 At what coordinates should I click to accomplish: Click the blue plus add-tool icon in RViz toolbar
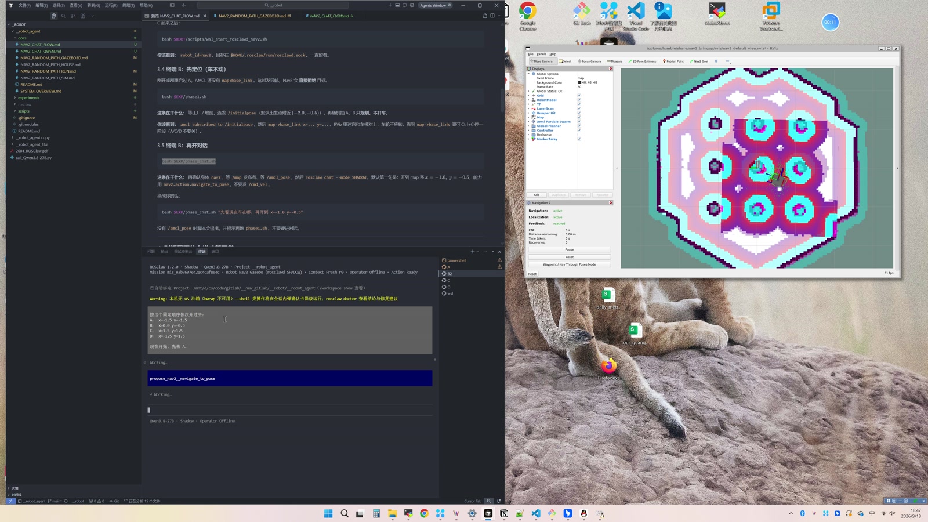click(716, 61)
